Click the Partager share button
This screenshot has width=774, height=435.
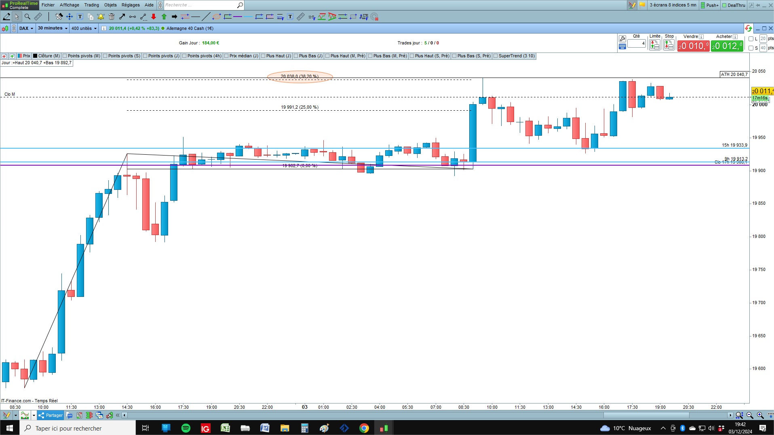coord(51,415)
